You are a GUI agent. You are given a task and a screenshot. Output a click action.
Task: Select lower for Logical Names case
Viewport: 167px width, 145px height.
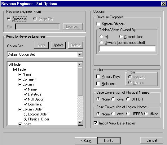pos(113,114)
